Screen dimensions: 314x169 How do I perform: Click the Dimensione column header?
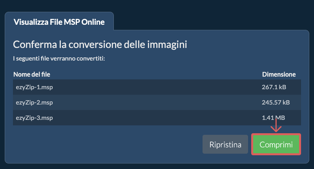click(279, 74)
